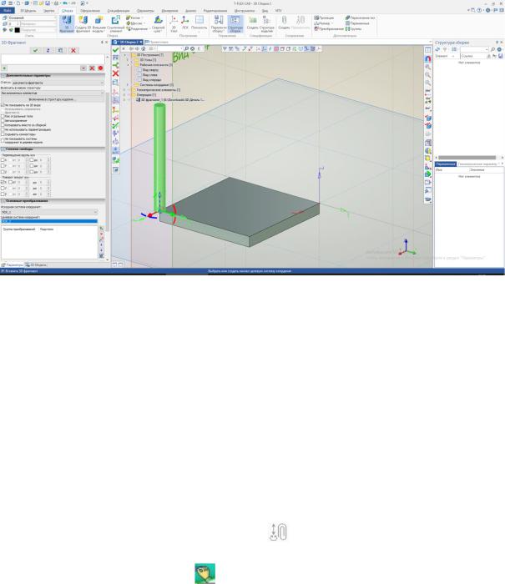
Task: Toggle 'Сохранять комментарии' checkbox
Action: [x=3, y=133]
